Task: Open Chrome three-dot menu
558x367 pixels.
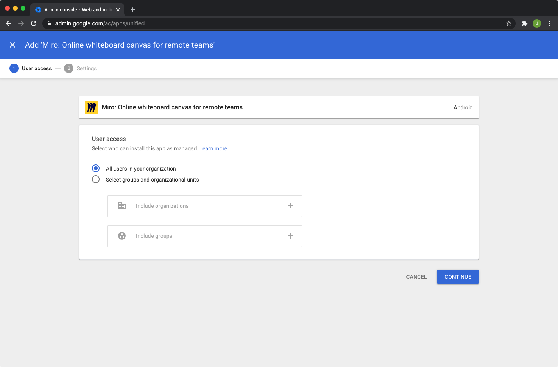Action: click(549, 23)
